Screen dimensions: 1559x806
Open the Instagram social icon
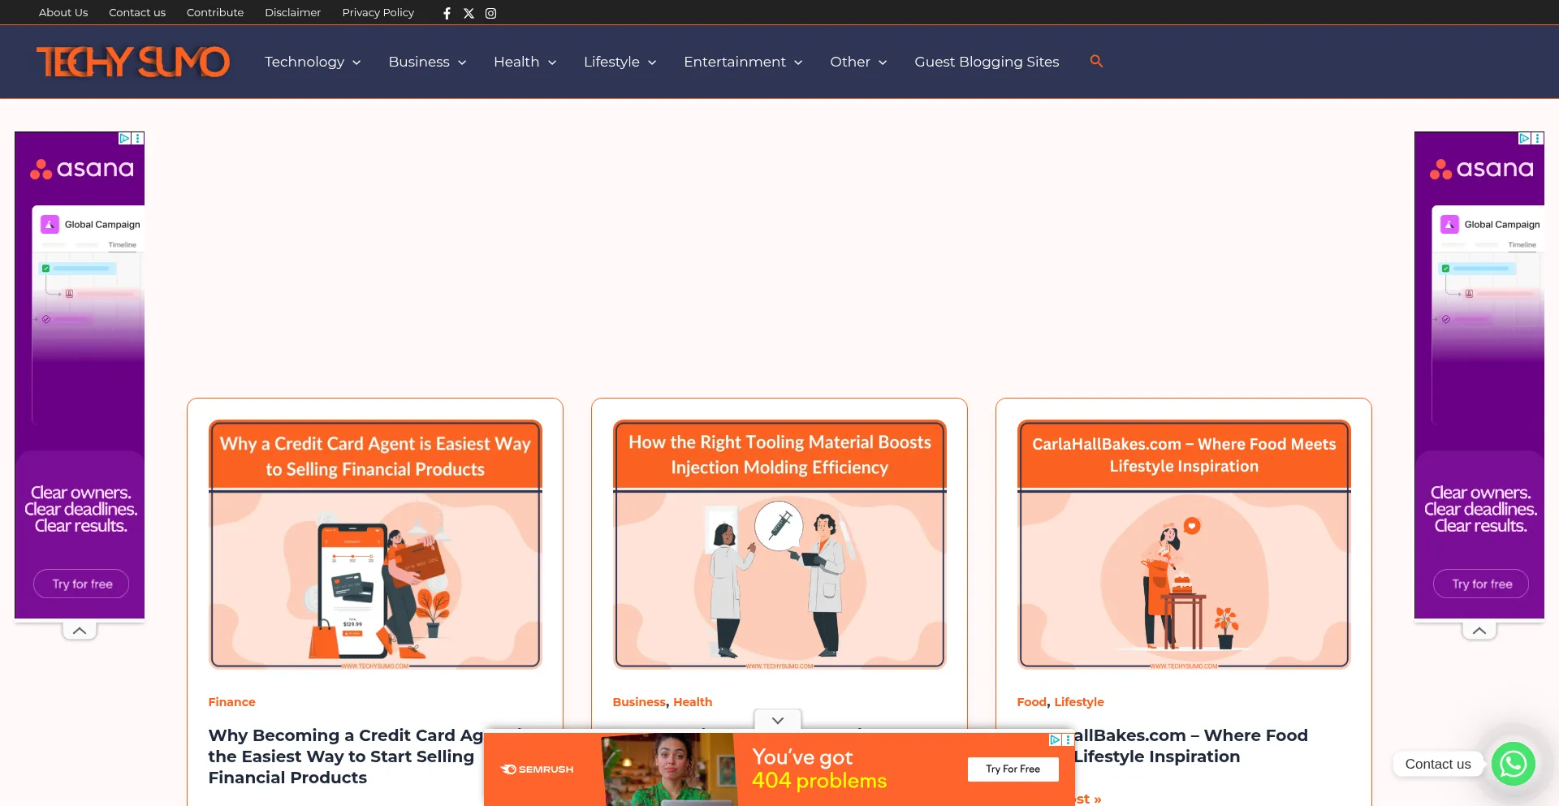490,13
